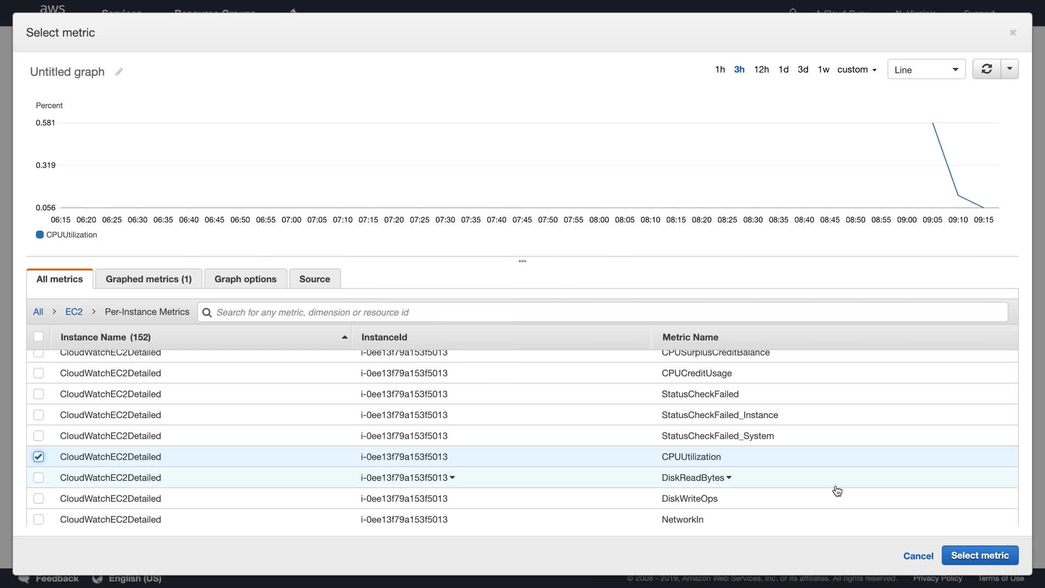The image size is (1045, 588).
Task: Open the Graph options tab
Action: tap(245, 279)
